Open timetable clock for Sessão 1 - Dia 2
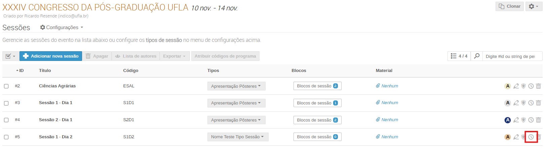The width and height of the screenshot is (548, 153). (531, 137)
